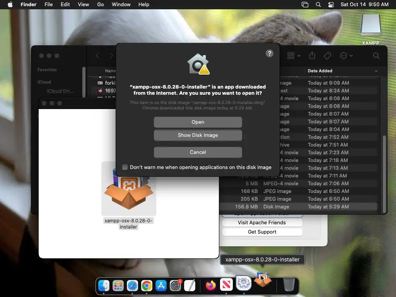The width and height of the screenshot is (396, 297).
Task: Open the Finder menu
Action: pyautogui.click(x=29, y=5)
